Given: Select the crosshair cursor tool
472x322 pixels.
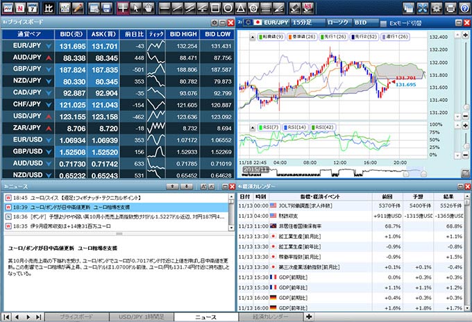Looking at the screenshot, I should point(123,8).
